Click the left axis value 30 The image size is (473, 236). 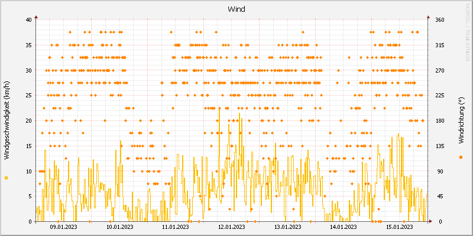click(28, 70)
